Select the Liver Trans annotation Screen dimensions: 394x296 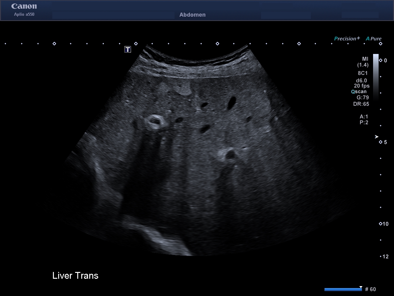tap(75, 275)
